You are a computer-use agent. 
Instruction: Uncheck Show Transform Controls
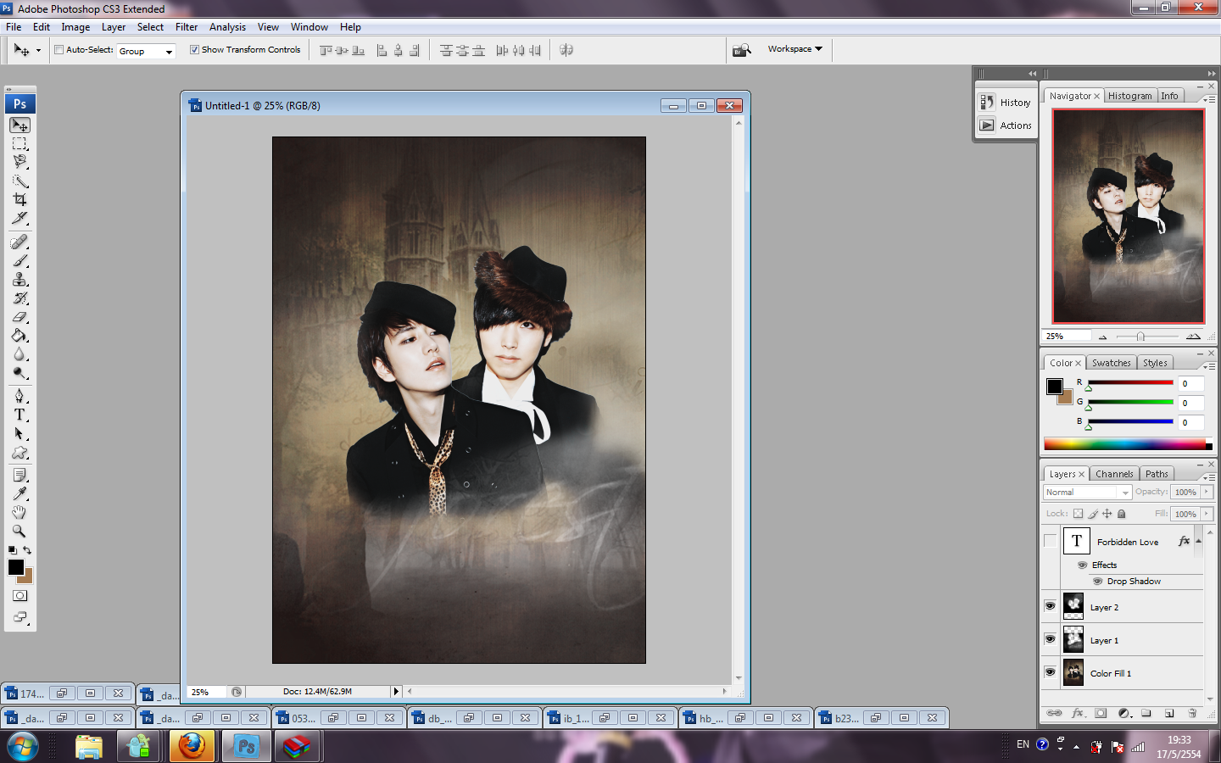click(x=194, y=50)
